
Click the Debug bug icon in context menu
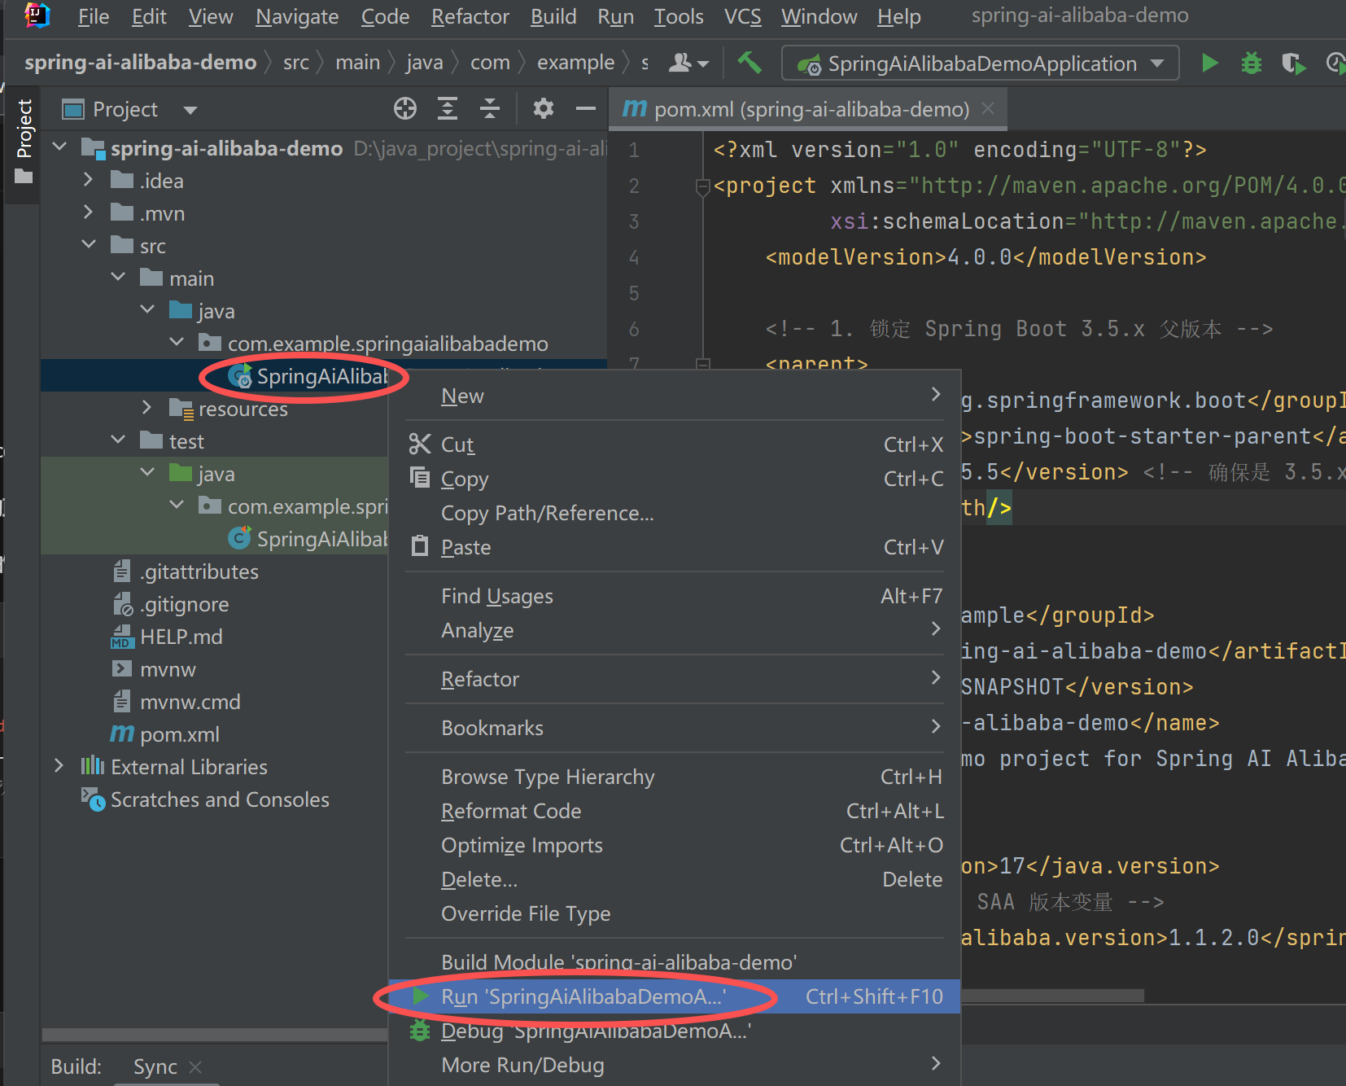tap(420, 1031)
